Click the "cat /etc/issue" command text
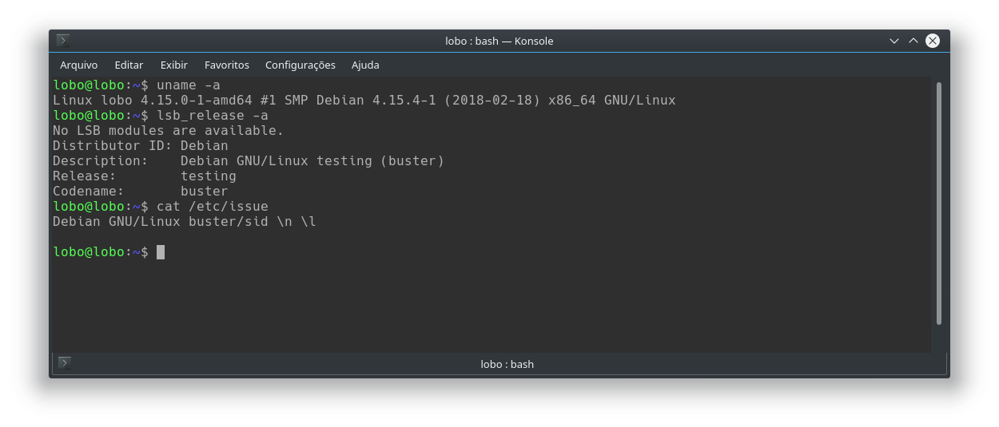This screenshot has height=427, width=999. [213, 207]
